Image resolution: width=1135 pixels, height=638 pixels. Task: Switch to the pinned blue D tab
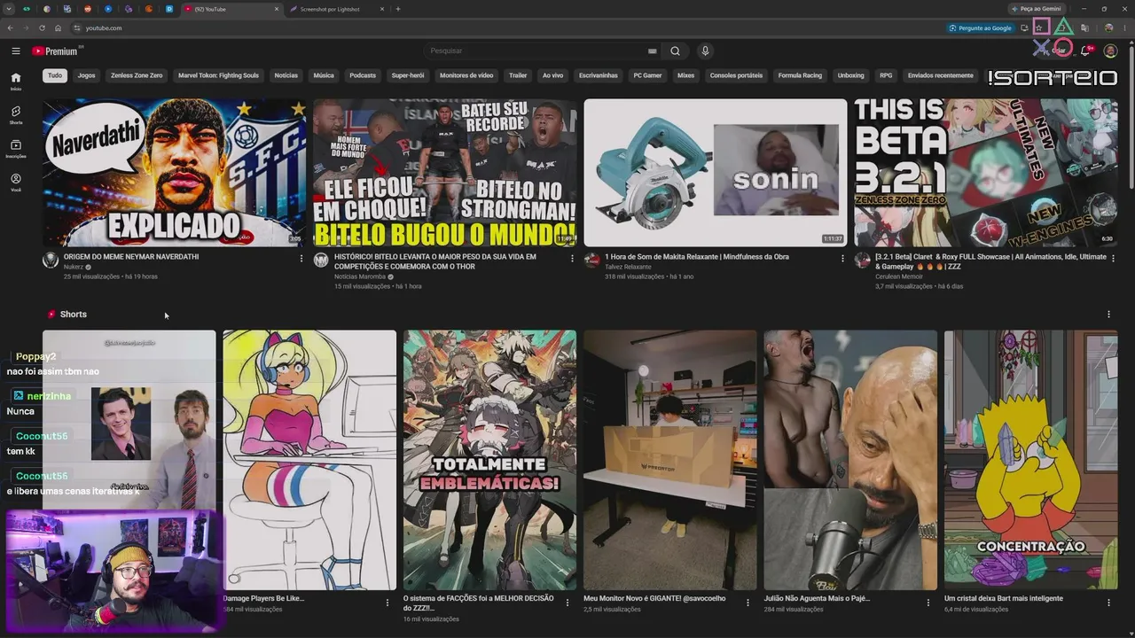point(168,9)
